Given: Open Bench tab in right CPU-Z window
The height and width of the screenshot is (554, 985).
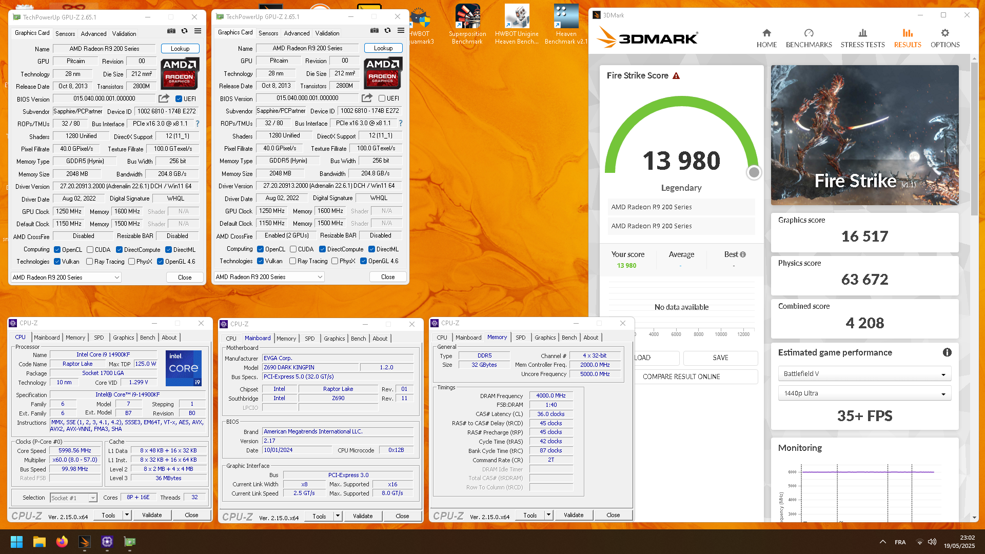Looking at the screenshot, I should click(569, 338).
